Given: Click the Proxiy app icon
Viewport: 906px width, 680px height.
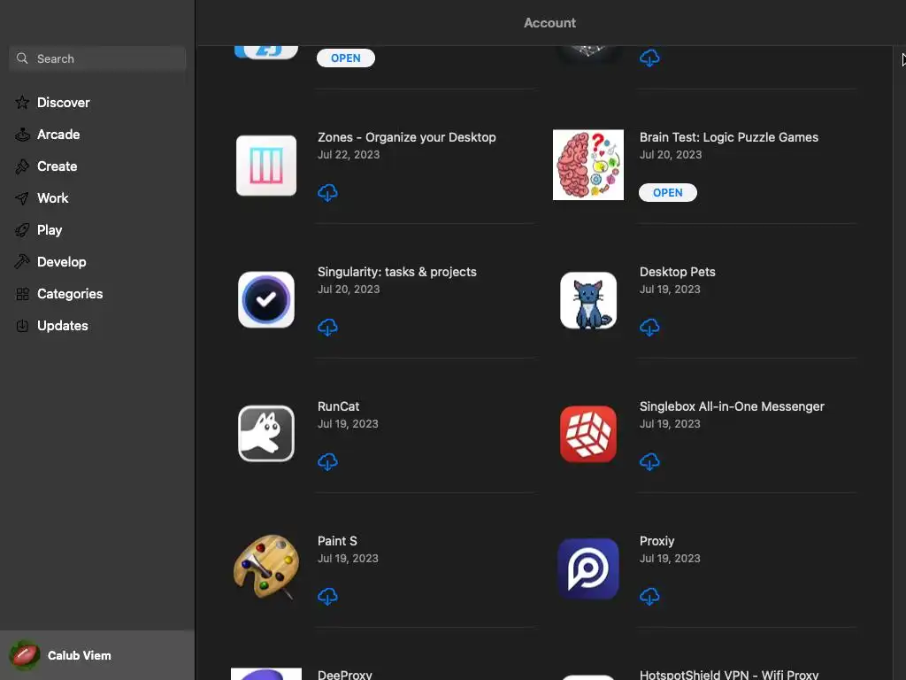Looking at the screenshot, I should point(588,568).
